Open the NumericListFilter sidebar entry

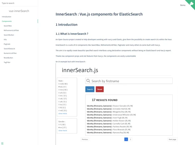(10, 53)
